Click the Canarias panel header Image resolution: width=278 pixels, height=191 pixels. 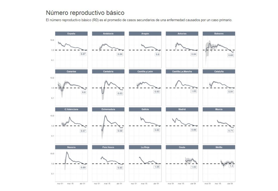[71, 71]
